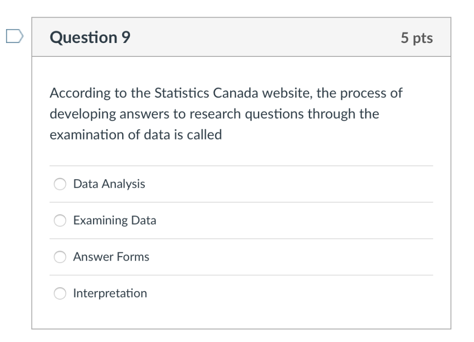Click the Examining Data answer label
Image resolution: width=474 pixels, height=342 pixels.
click(115, 220)
